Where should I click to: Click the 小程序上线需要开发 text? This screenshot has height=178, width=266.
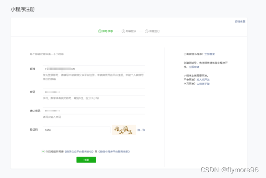click(196, 76)
